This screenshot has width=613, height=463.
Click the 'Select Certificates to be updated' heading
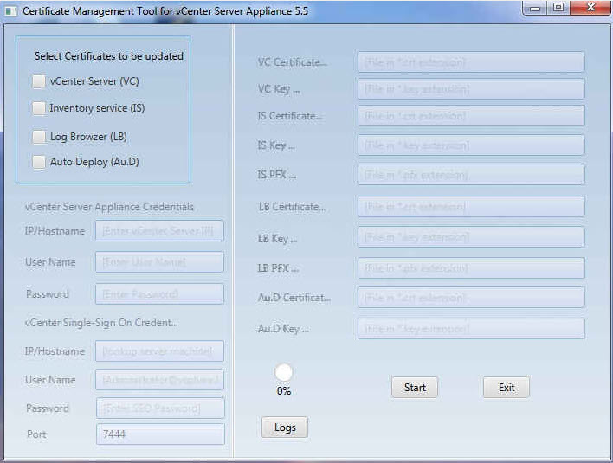(x=109, y=56)
